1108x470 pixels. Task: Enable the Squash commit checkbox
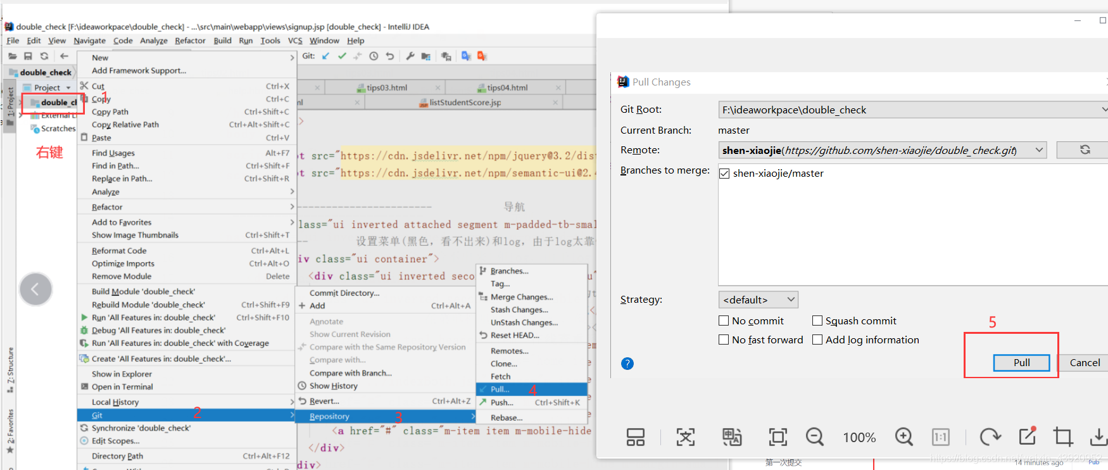pyautogui.click(x=817, y=321)
